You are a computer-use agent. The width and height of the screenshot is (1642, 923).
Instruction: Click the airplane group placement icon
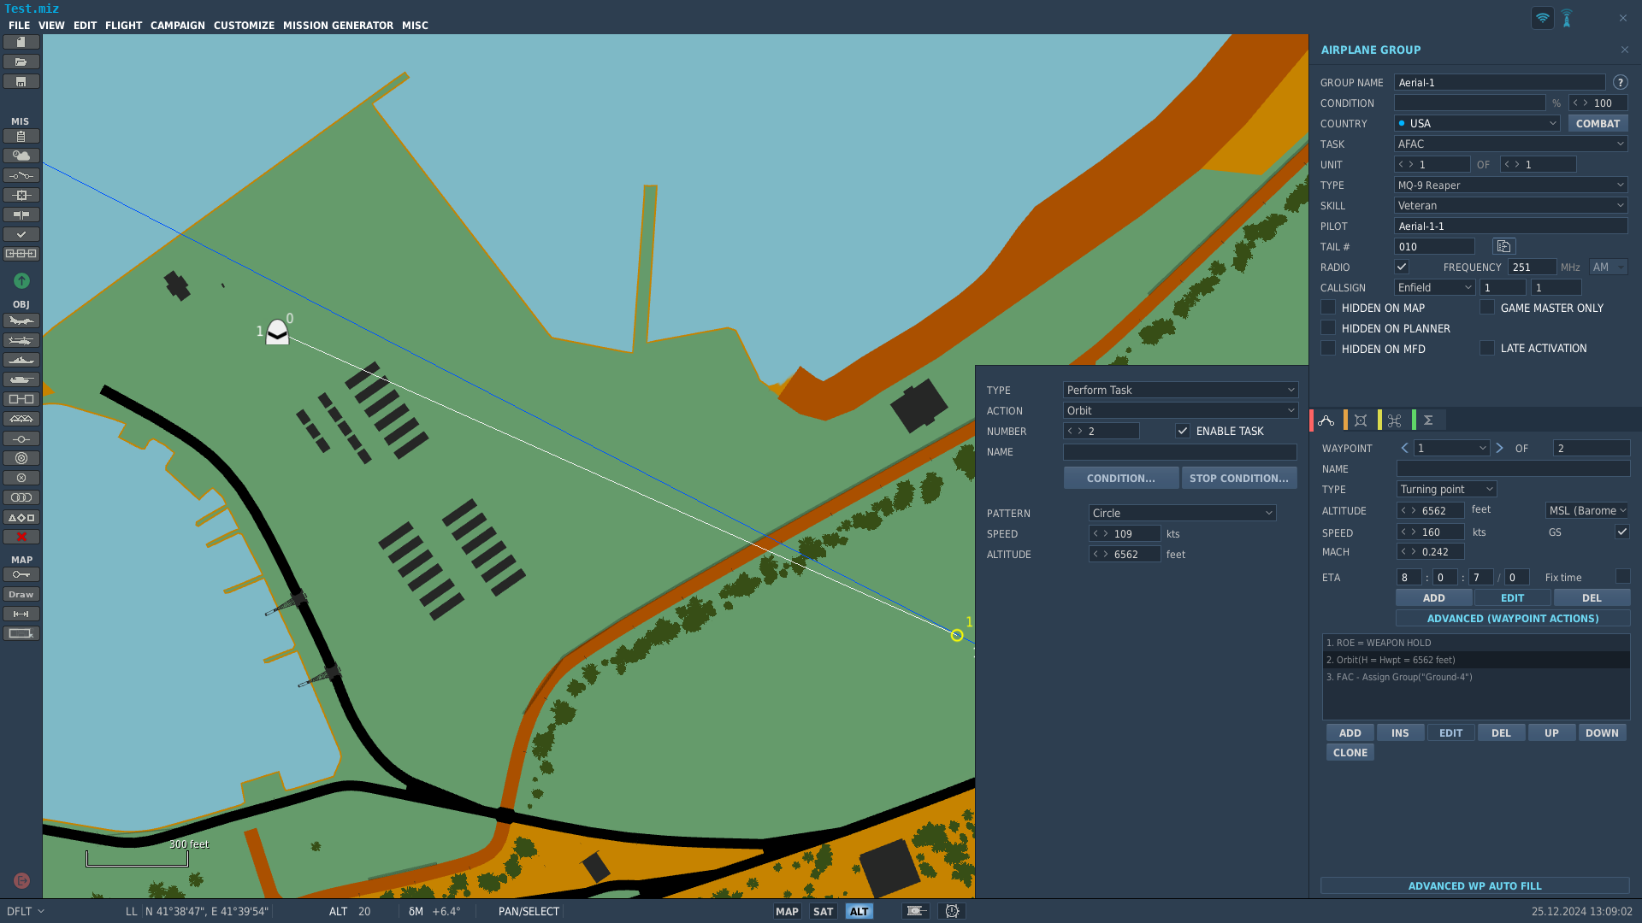tap(21, 320)
